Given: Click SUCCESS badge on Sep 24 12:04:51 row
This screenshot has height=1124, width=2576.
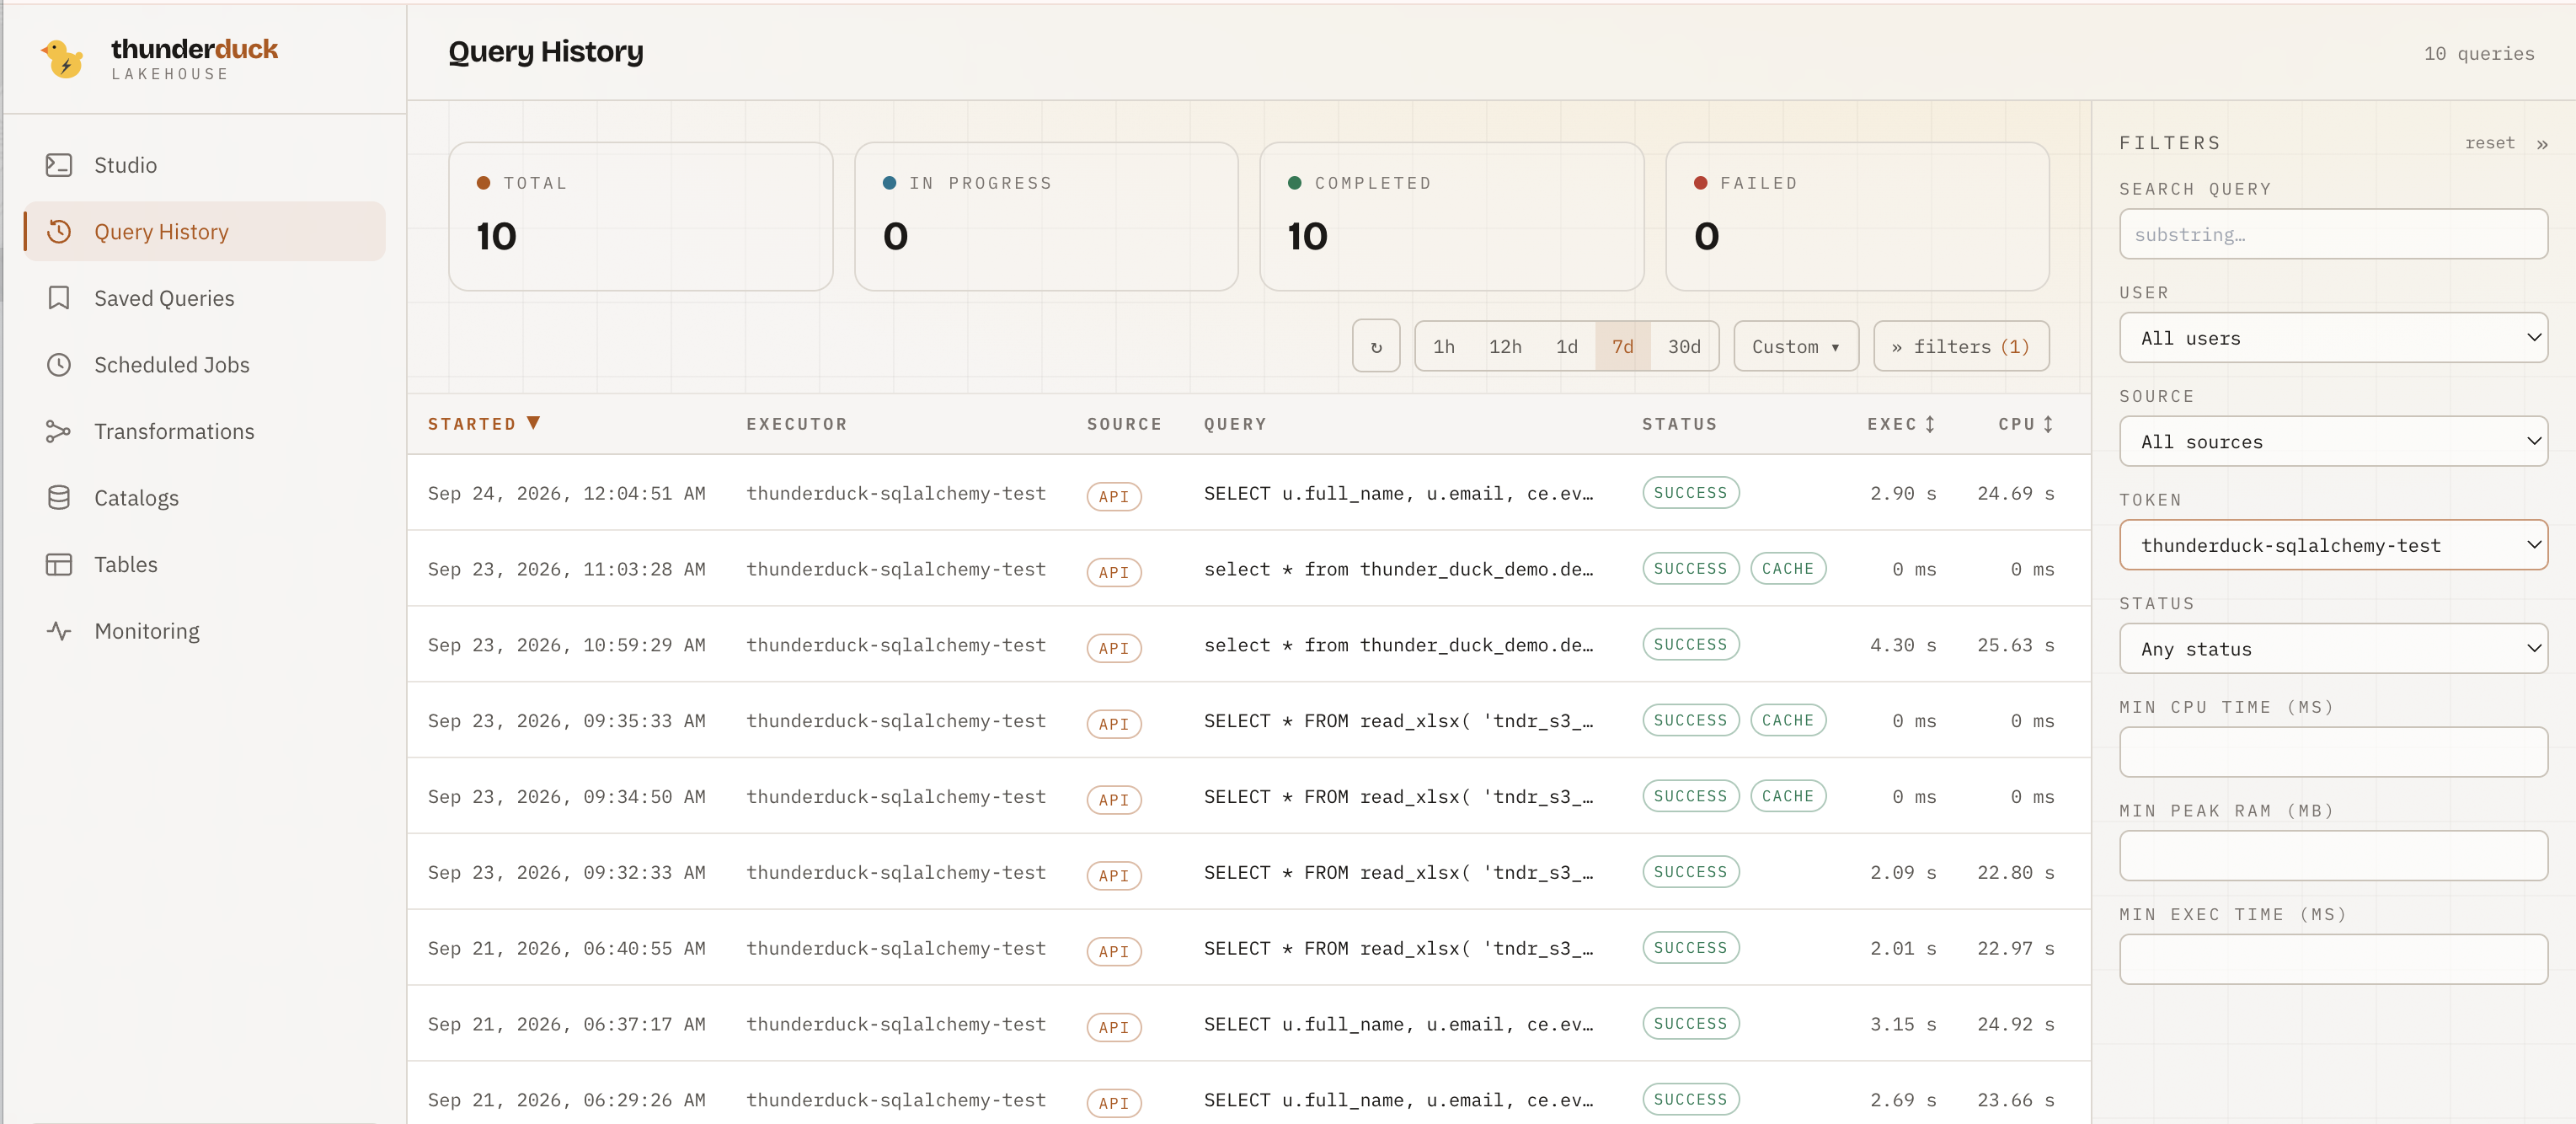Looking at the screenshot, I should click(x=1690, y=492).
